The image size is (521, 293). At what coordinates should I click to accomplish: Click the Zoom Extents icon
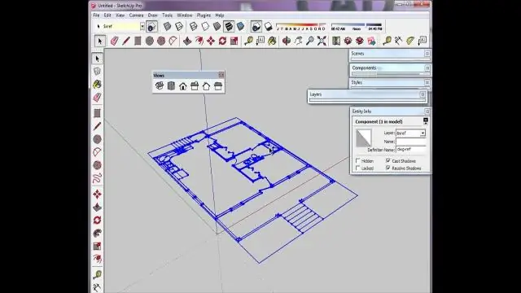322,41
